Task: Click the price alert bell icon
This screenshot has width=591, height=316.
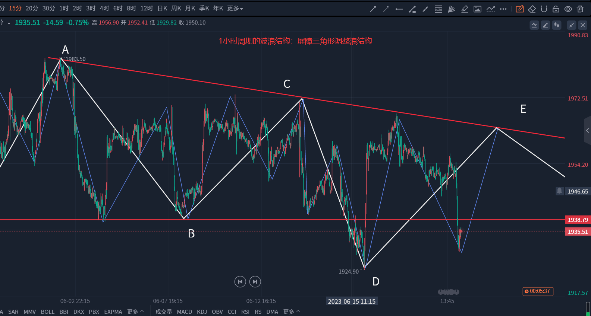Action: tap(559, 191)
